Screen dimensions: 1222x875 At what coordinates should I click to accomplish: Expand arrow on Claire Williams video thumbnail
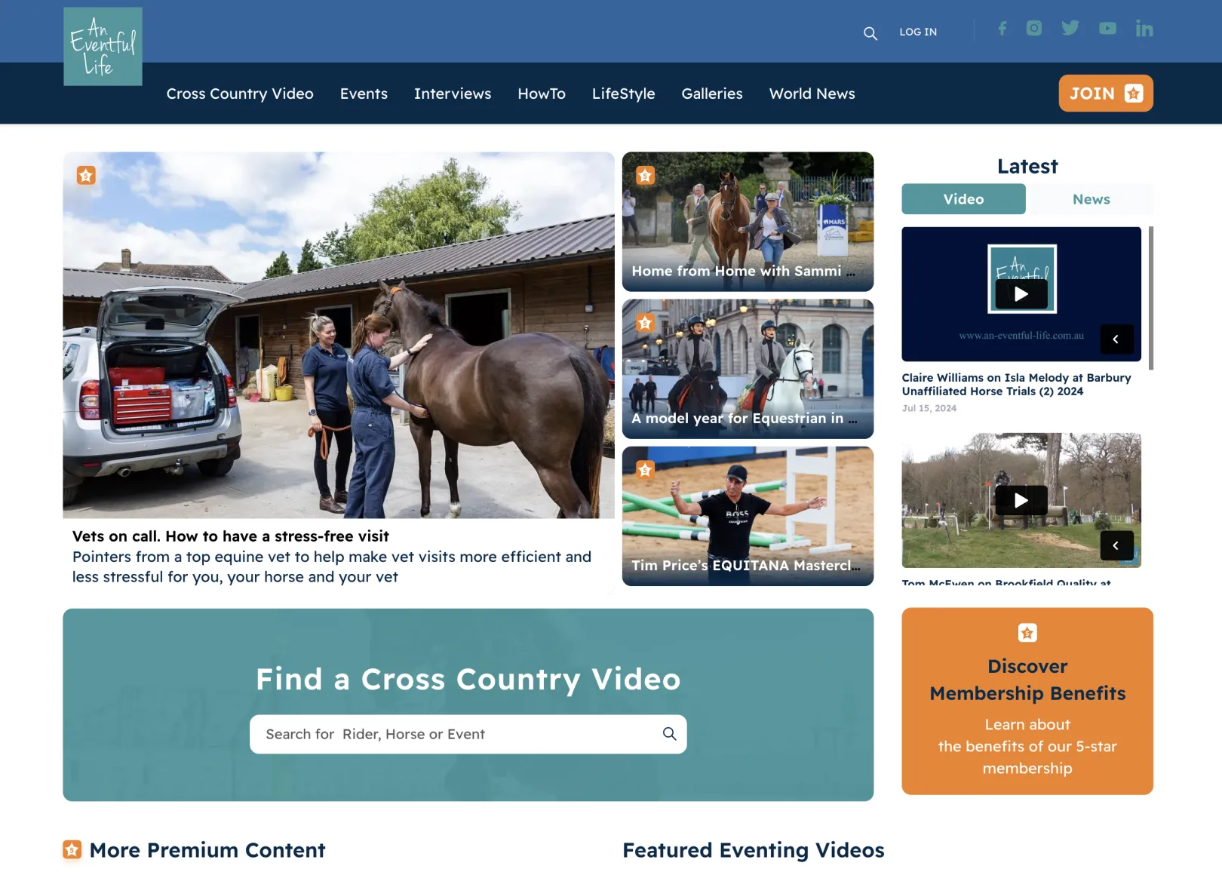pyautogui.click(x=1116, y=339)
